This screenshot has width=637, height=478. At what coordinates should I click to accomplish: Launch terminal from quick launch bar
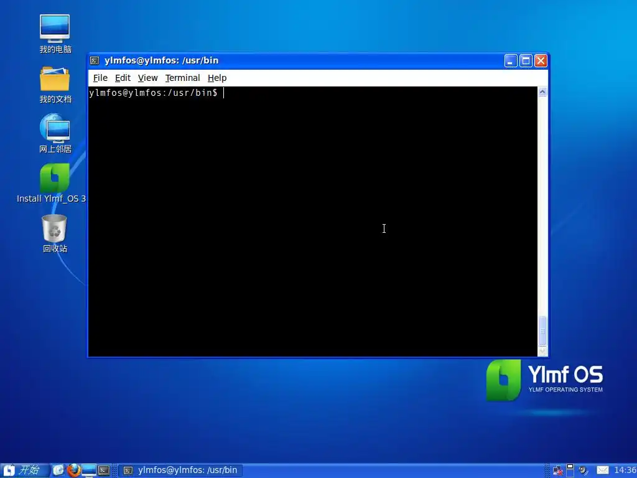(104, 471)
